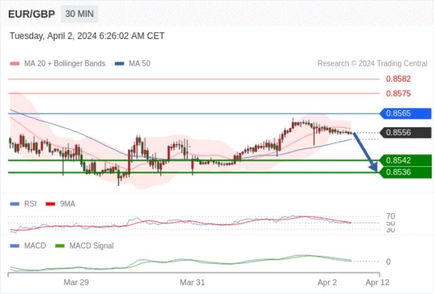This screenshot has height=294, width=434.
Task: Click the MACD Signal green legend swatch
Action: pyautogui.click(x=60, y=246)
